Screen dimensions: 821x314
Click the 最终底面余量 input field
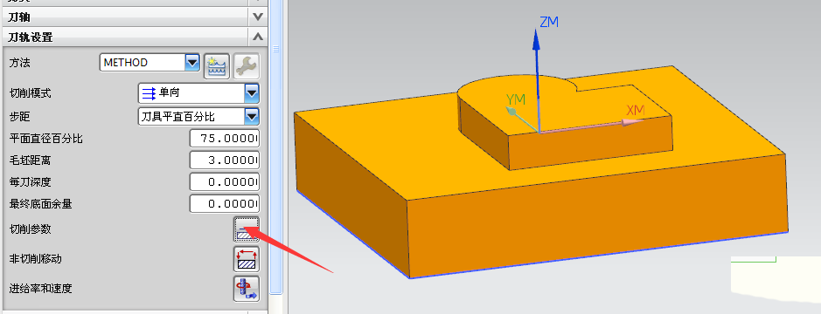(225, 204)
